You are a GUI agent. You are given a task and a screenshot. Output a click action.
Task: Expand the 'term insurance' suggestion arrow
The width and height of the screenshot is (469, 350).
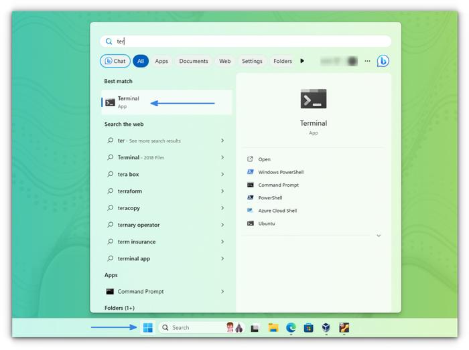pos(222,242)
